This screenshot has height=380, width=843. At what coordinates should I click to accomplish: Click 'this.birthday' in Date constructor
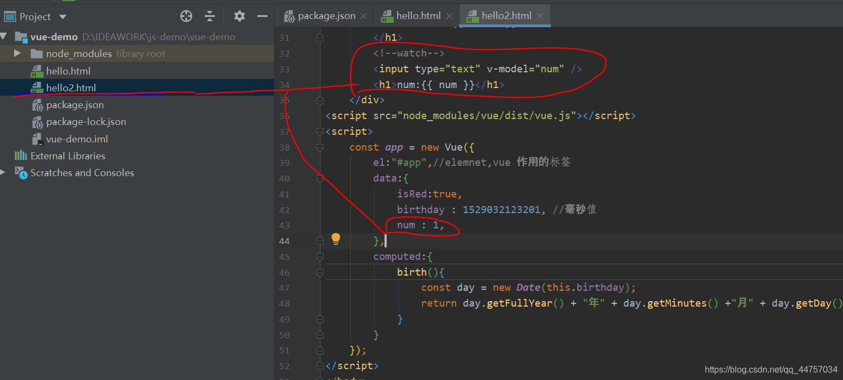pos(585,288)
